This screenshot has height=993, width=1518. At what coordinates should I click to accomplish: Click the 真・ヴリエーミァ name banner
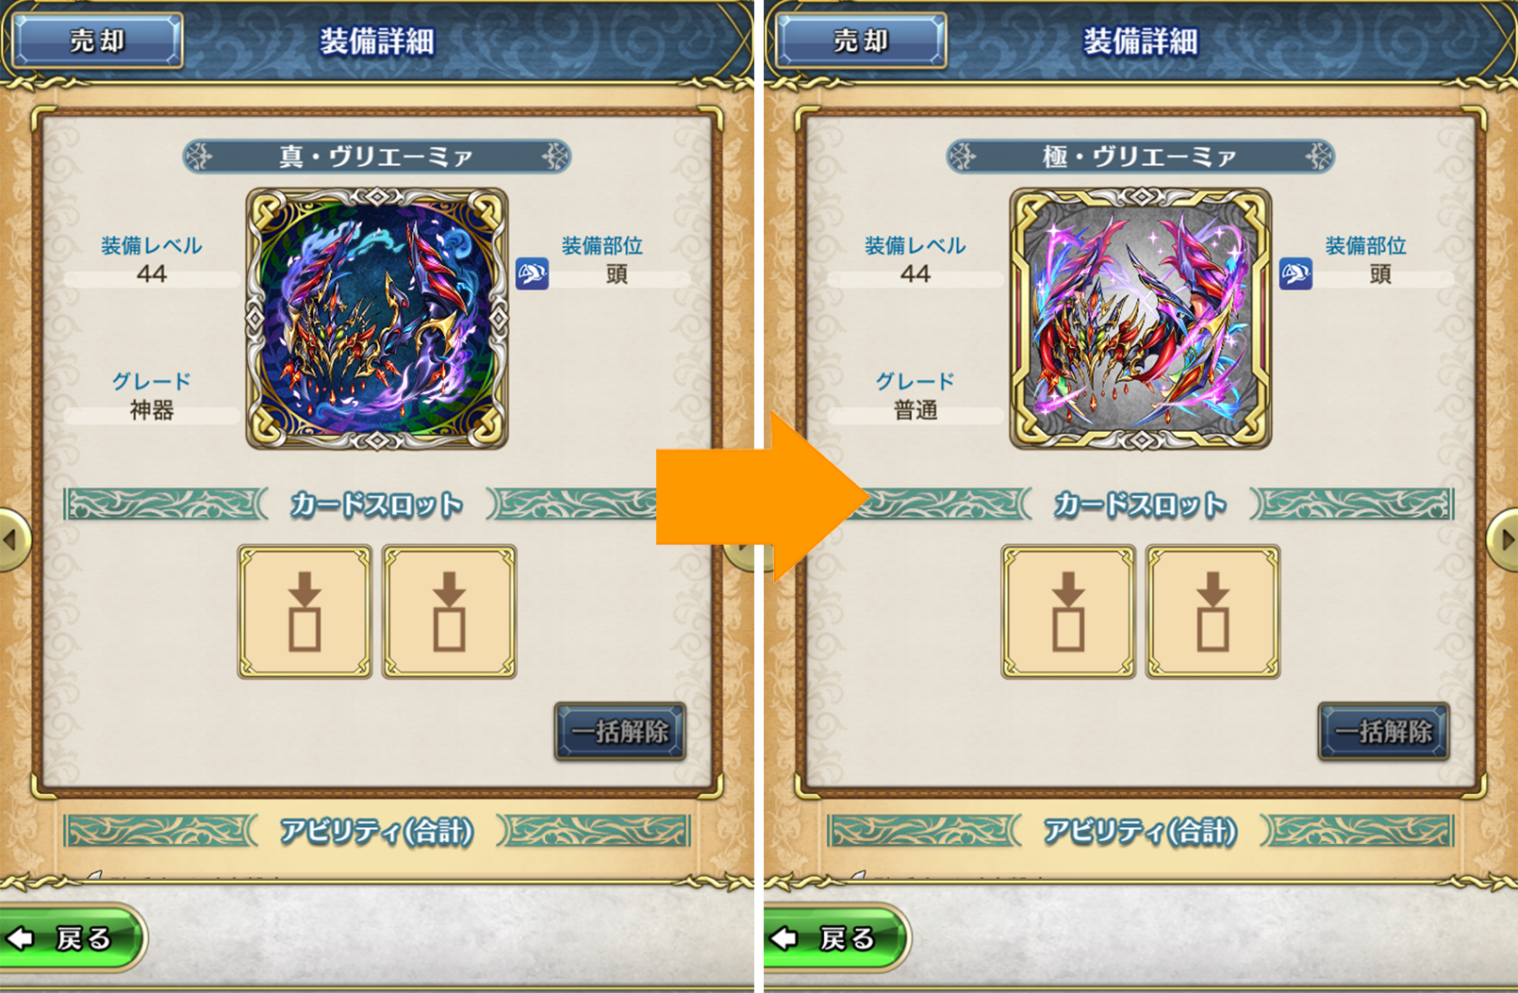[x=377, y=156]
